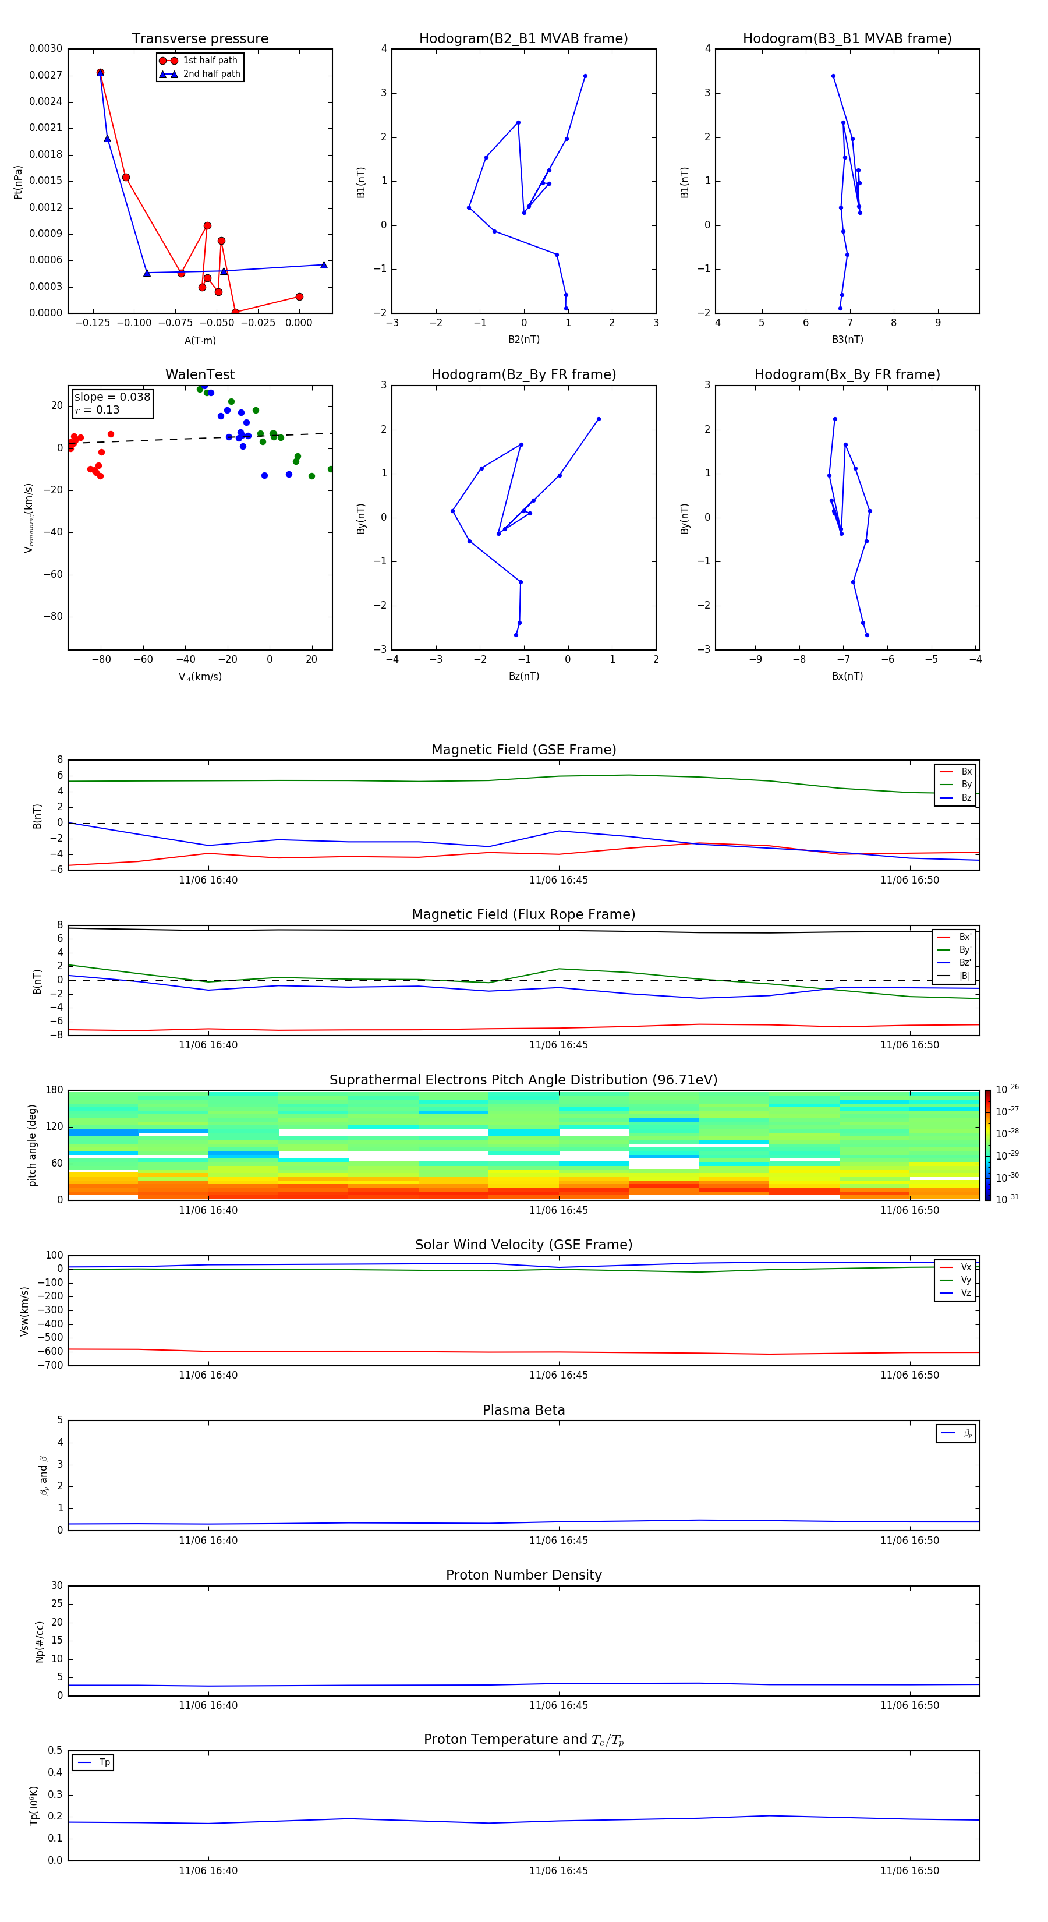Click the Suprathermal Electrons Pitch Angle Distribution title

pos(523,1080)
